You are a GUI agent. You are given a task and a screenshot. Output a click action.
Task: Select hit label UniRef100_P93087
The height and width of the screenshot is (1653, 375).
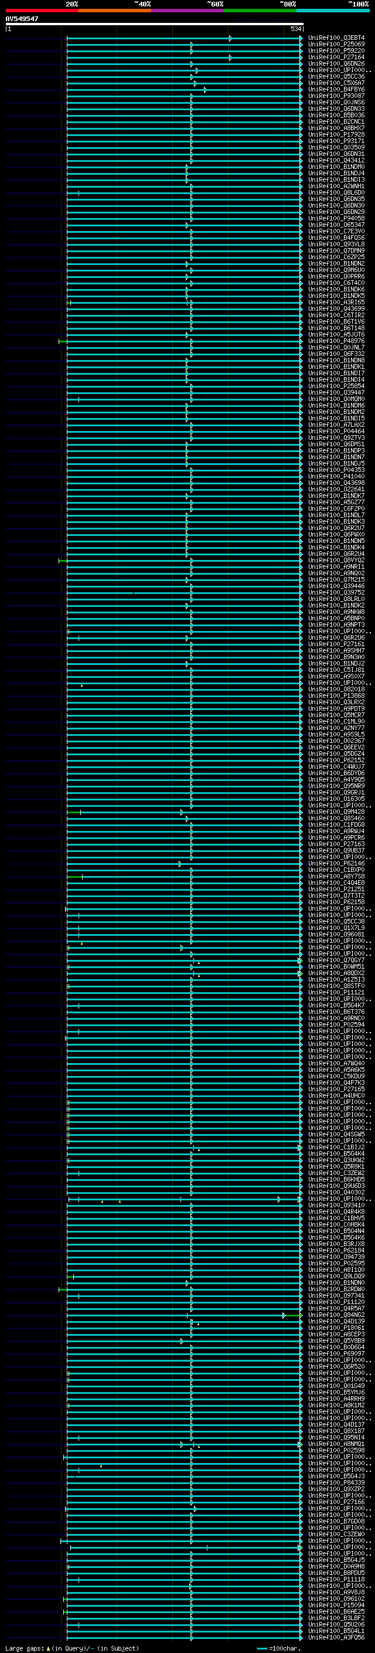click(x=336, y=96)
